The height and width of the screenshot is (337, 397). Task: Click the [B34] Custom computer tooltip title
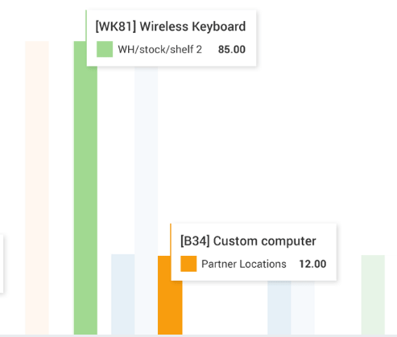248,240
